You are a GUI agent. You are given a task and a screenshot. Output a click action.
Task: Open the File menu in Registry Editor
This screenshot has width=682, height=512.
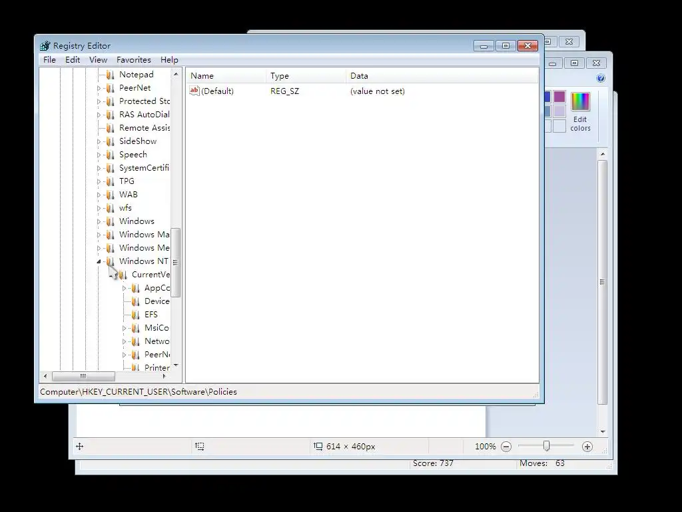point(49,59)
